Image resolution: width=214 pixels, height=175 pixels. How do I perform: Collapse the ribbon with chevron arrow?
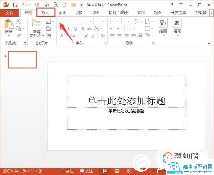pyautogui.click(x=209, y=43)
